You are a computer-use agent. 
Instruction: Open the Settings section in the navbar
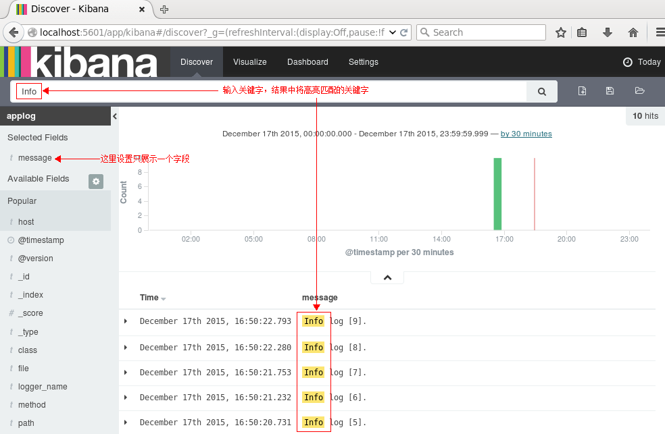[x=363, y=61]
